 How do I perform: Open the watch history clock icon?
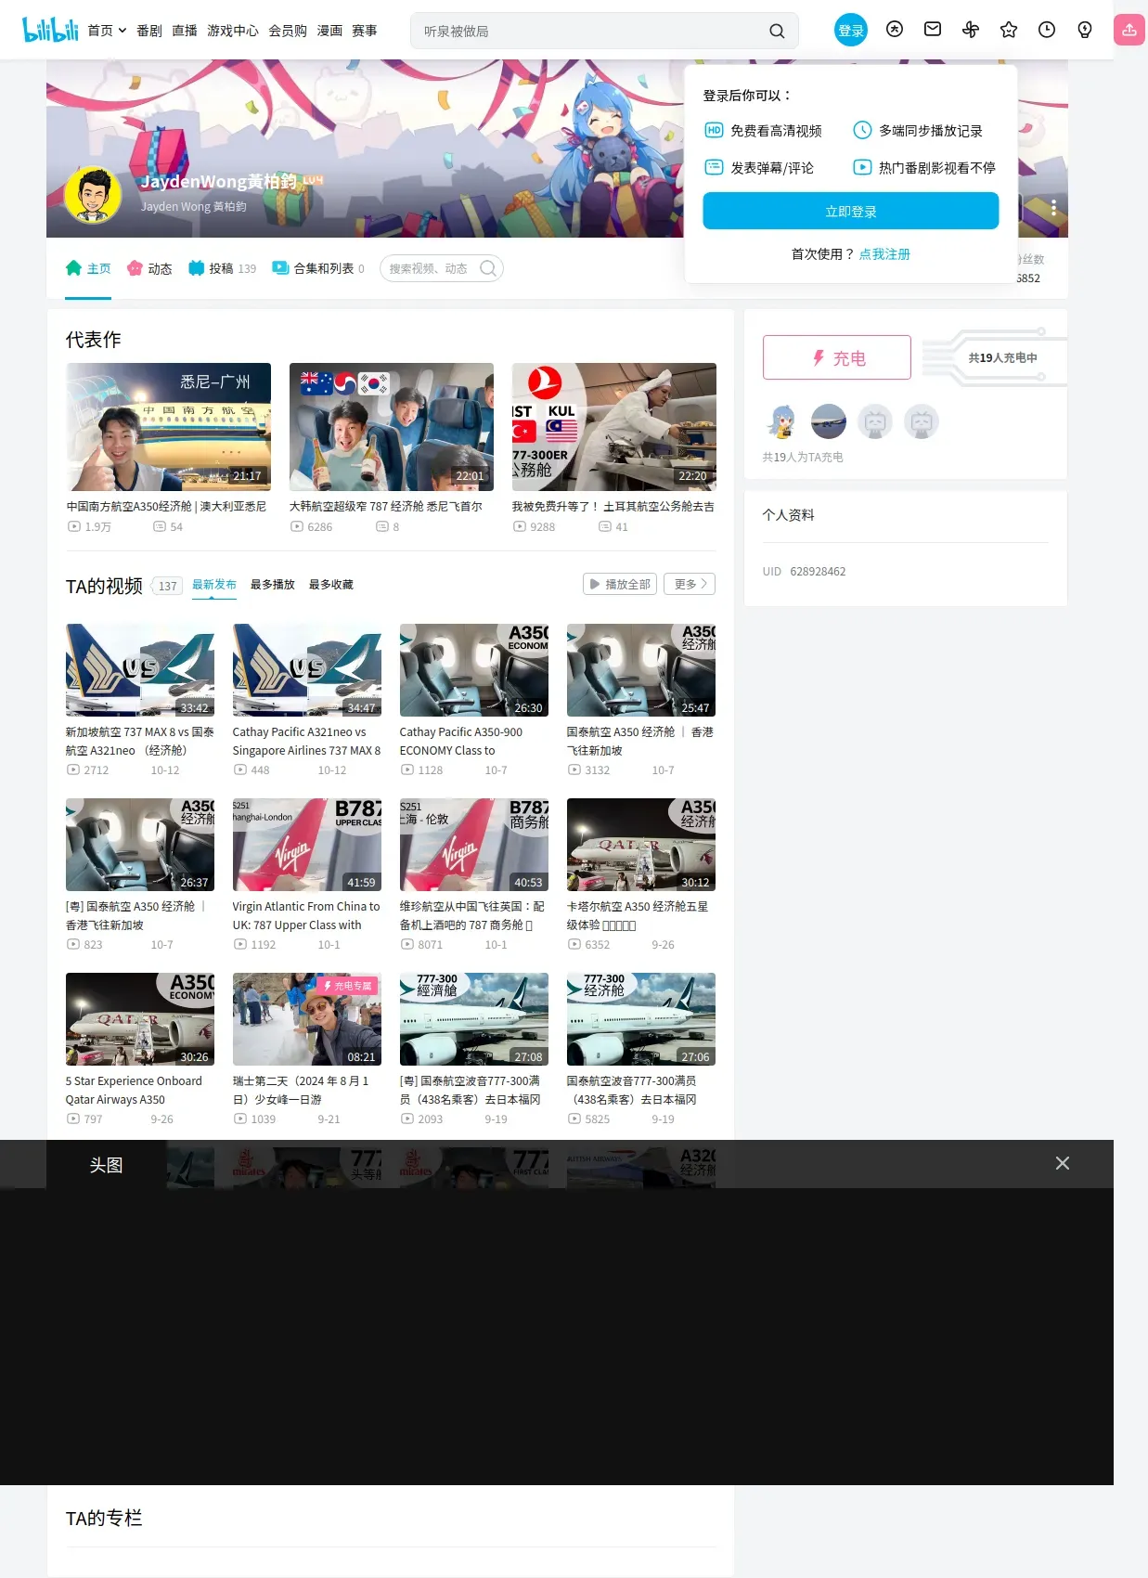tap(1047, 30)
